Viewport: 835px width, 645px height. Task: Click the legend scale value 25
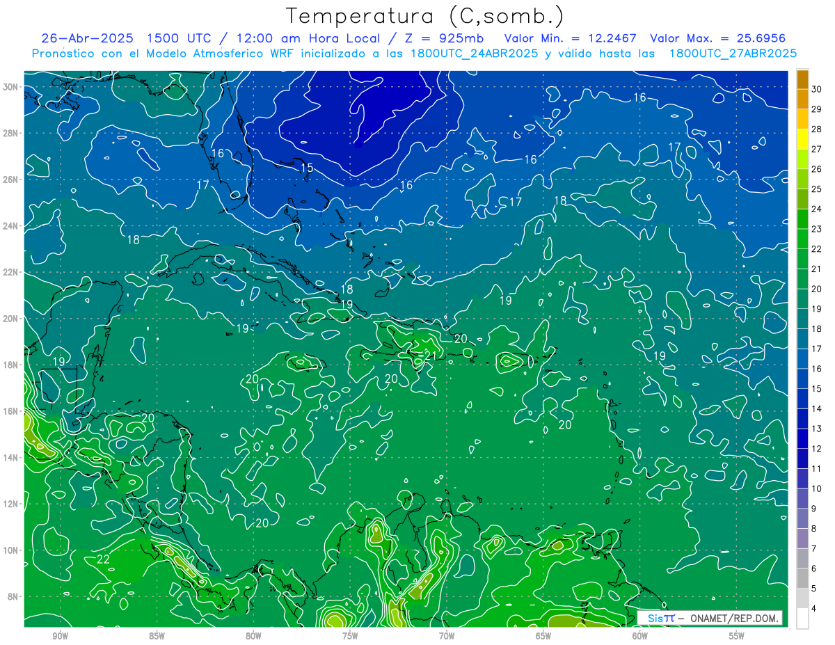click(817, 189)
